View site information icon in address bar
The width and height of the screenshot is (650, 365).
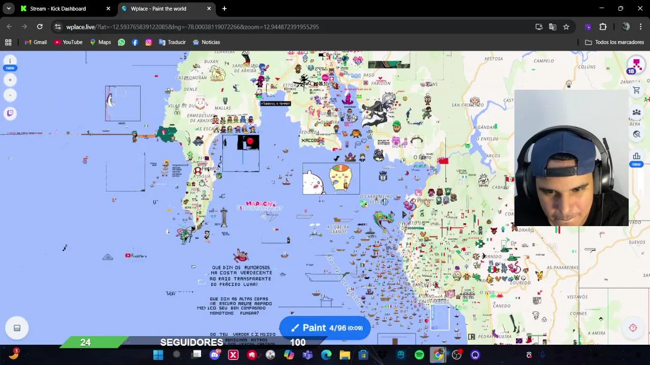[x=58, y=27]
